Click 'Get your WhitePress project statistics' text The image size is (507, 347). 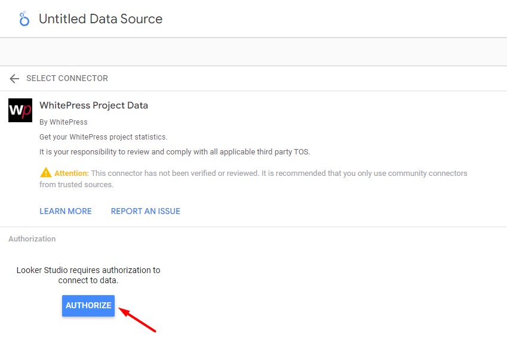click(103, 137)
